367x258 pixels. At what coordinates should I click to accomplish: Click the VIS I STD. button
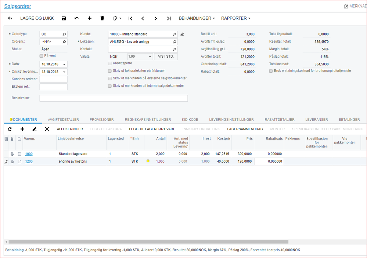tap(166, 57)
